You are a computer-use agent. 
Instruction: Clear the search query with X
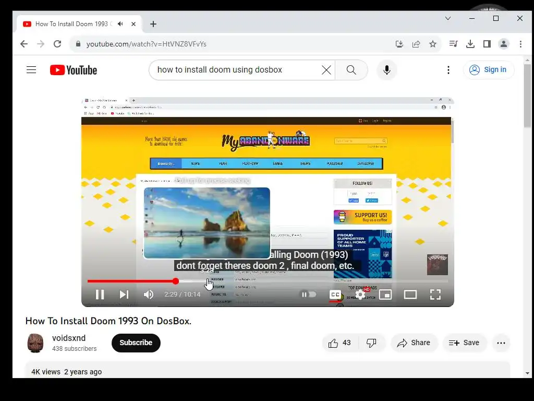326,70
